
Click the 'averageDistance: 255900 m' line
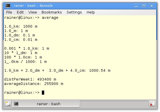34,84
